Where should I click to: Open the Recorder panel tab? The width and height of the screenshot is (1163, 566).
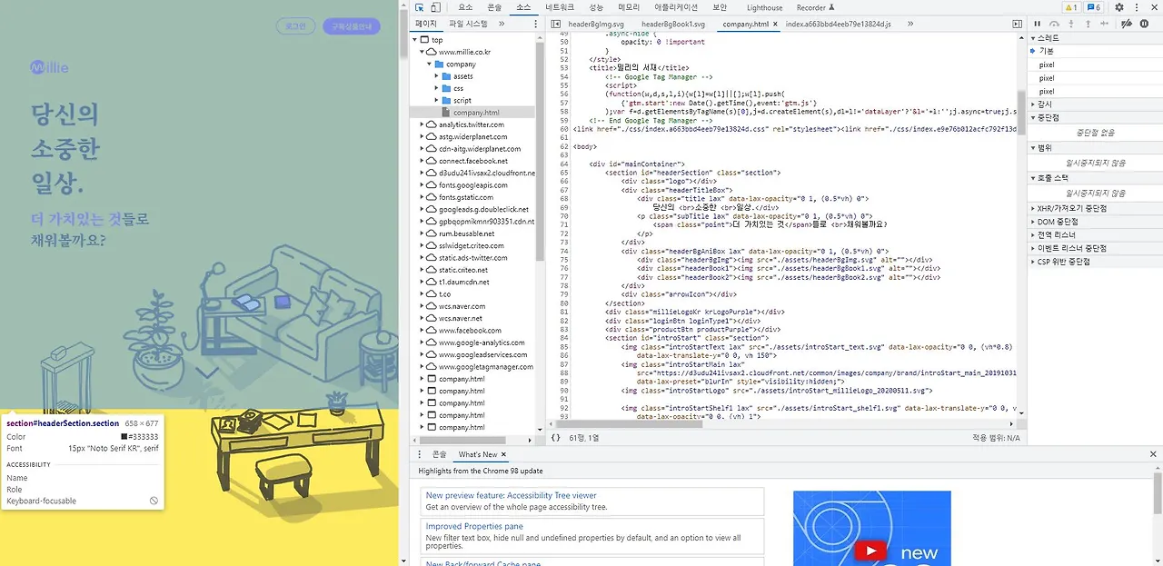tap(815, 7)
